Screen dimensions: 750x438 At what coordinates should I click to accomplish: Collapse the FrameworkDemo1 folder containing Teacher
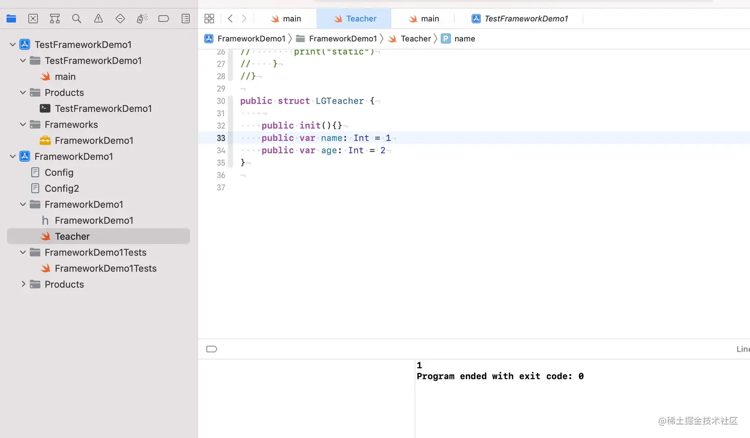[23, 204]
